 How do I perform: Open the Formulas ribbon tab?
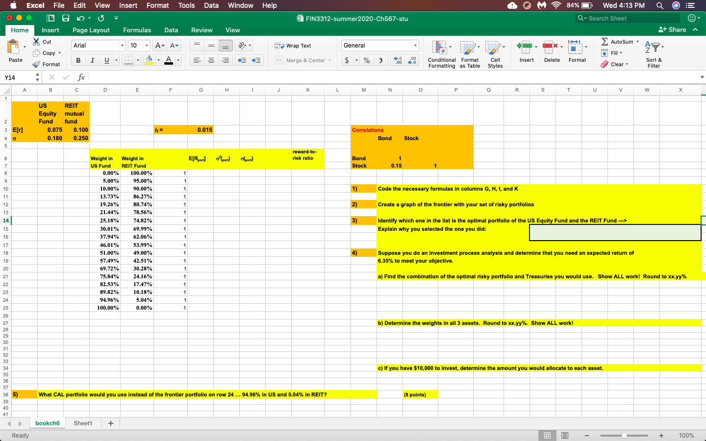pyautogui.click(x=137, y=30)
